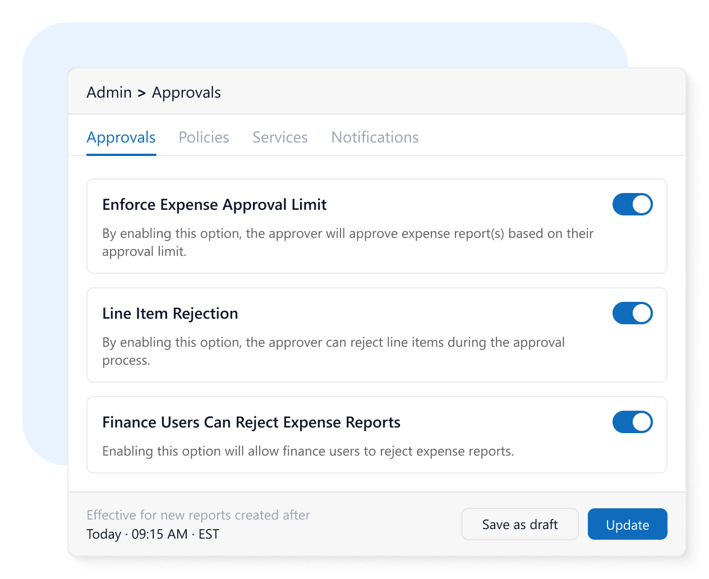Screen dimensions: 709x579
Task: Disable Enforce Expense Approval Limit toggle
Action: pos(632,205)
